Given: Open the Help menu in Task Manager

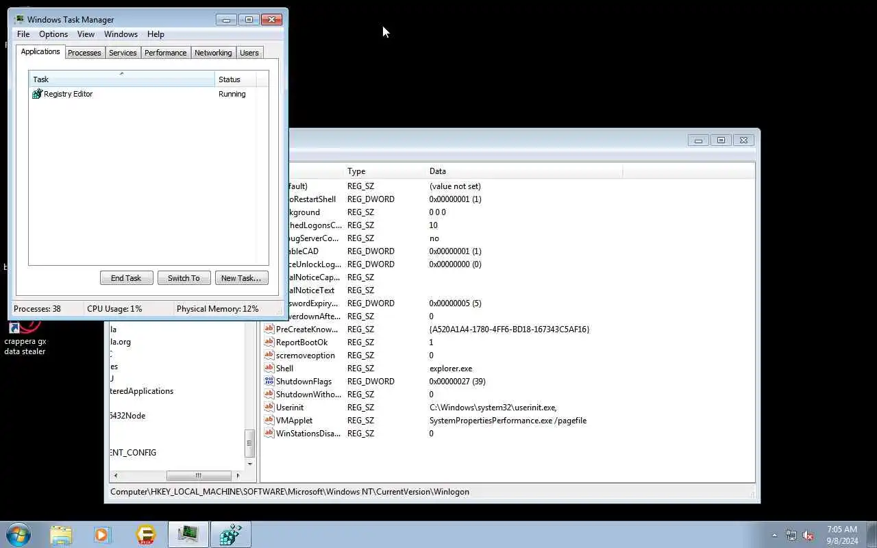Looking at the screenshot, I should pos(156,34).
